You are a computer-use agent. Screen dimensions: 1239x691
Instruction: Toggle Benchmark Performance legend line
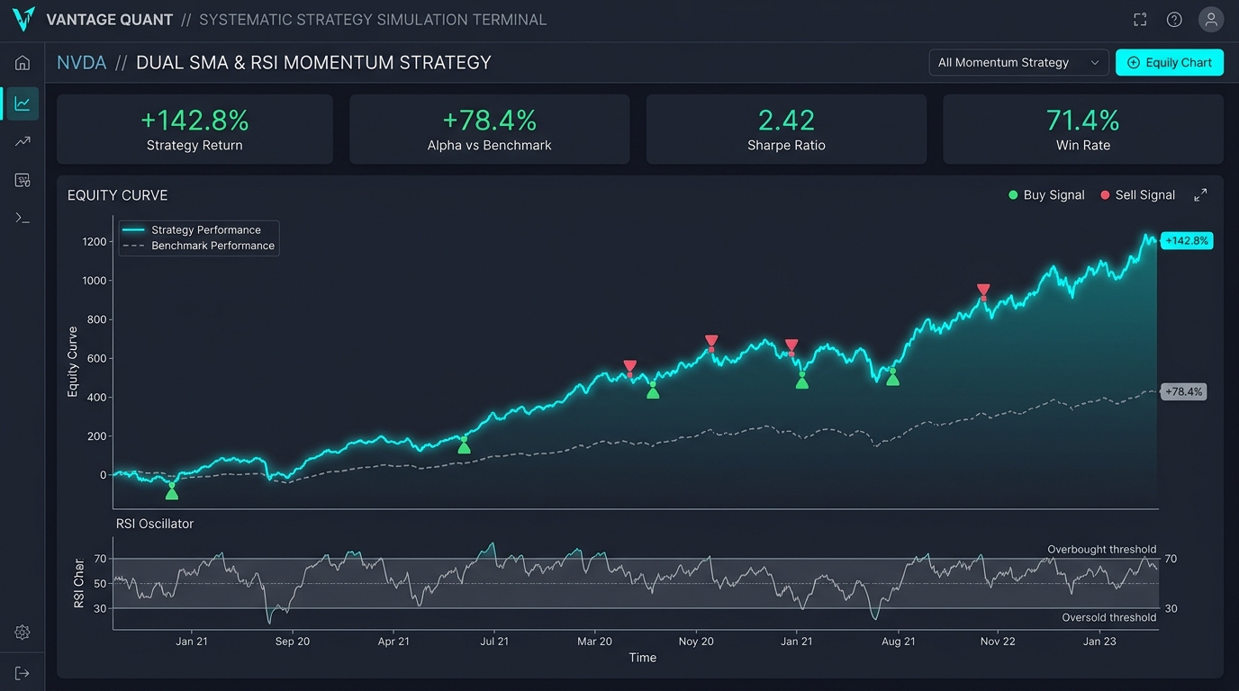[198, 246]
